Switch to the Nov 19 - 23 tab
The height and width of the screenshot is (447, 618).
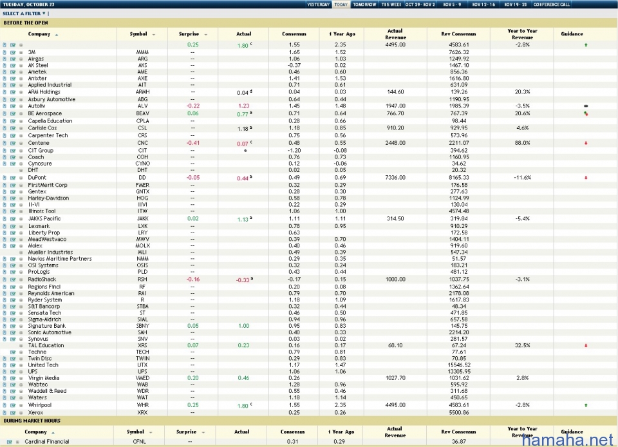point(516,5)
